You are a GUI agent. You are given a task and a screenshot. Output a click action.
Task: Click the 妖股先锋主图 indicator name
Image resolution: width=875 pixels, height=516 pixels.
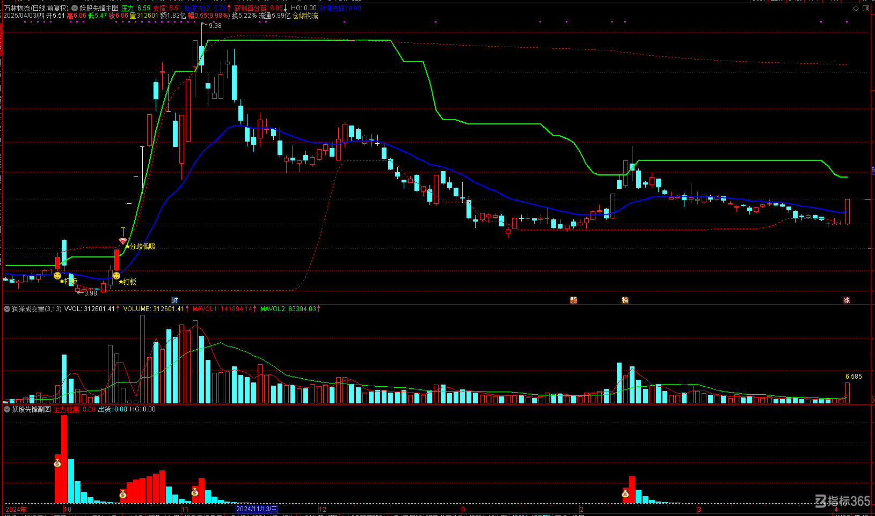coord(99,8)
